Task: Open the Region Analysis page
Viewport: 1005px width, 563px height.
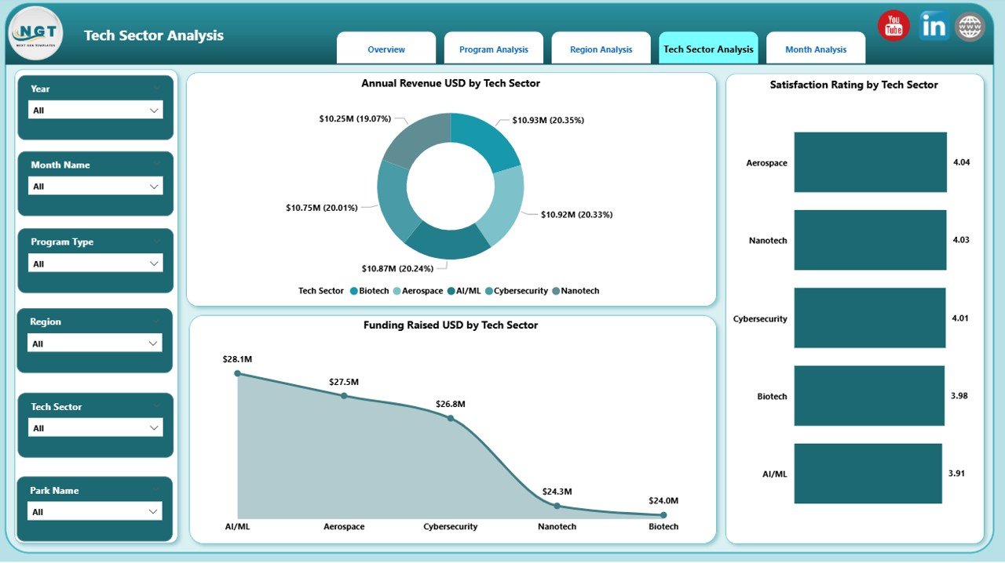Action: 601,49
